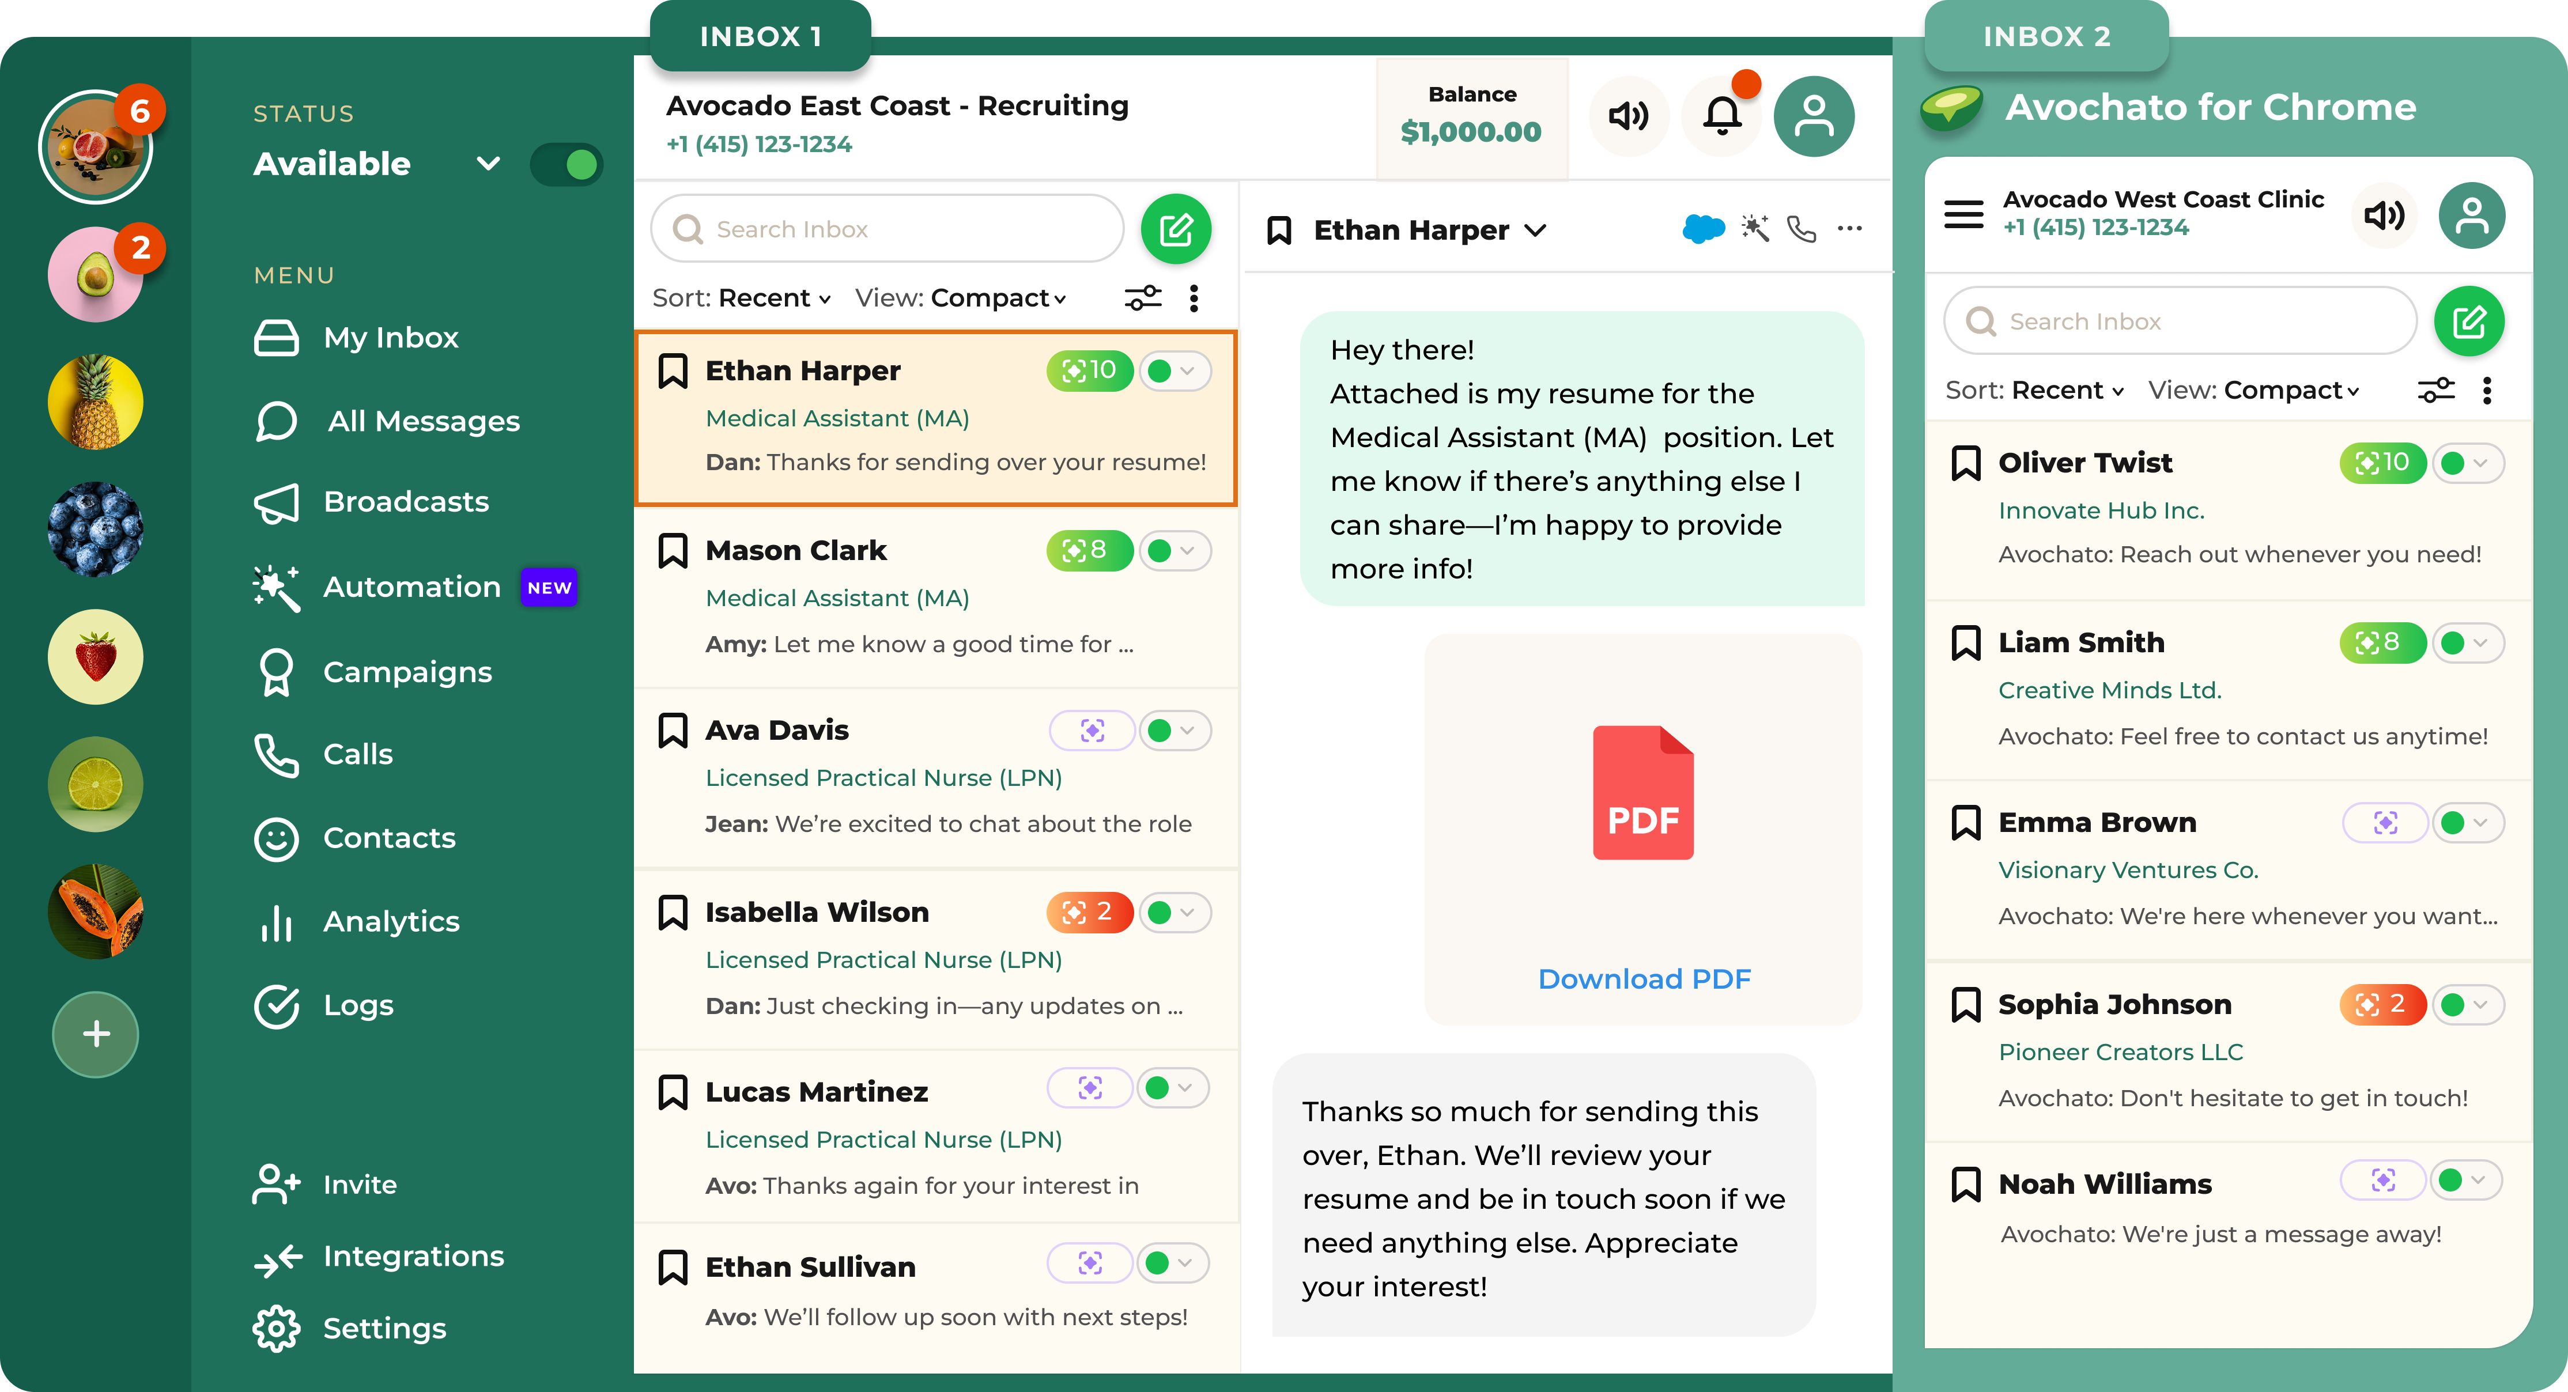This screenshot has height=1392, width=2568.
Task: Open the vertical dots menu in Inbox 2
Action: (2487, 391)
